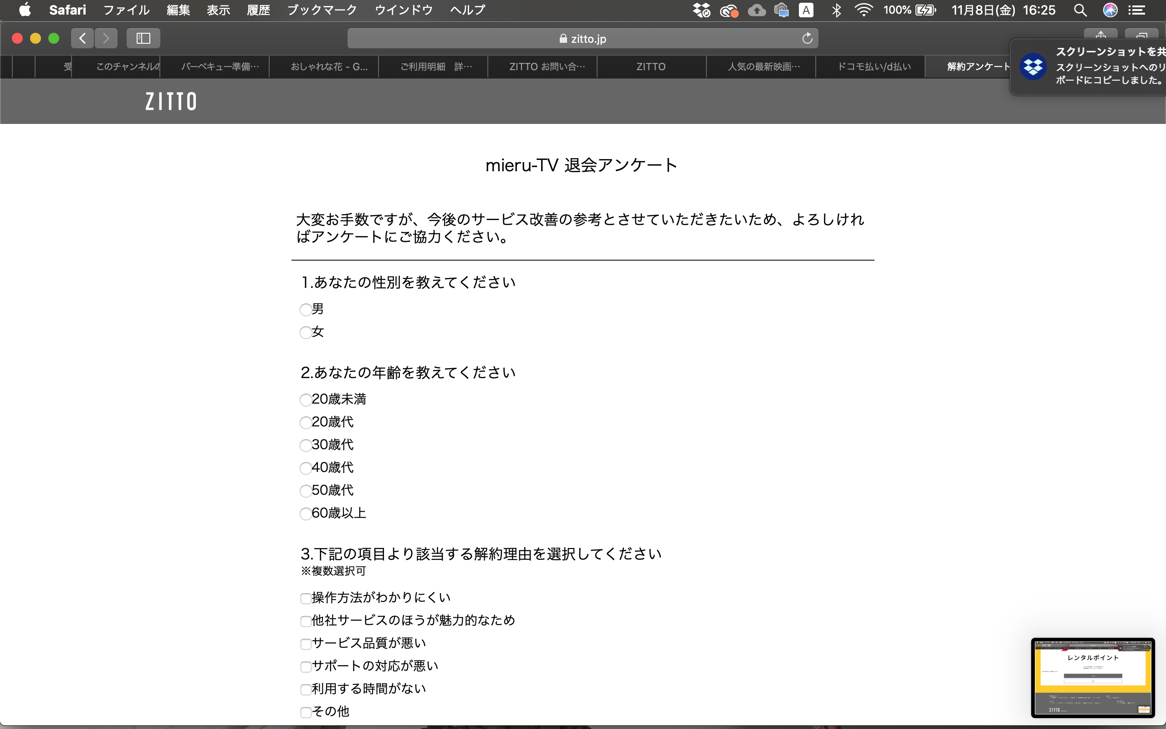1166x729 pixels.
Task: Check 操作方法がわかりにくい checkbox
Action: (x=306, y=598)
